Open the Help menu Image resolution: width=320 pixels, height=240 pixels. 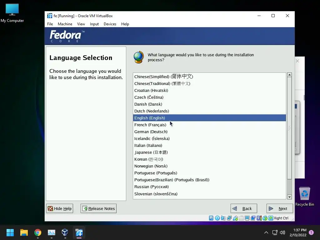(125, 24)
